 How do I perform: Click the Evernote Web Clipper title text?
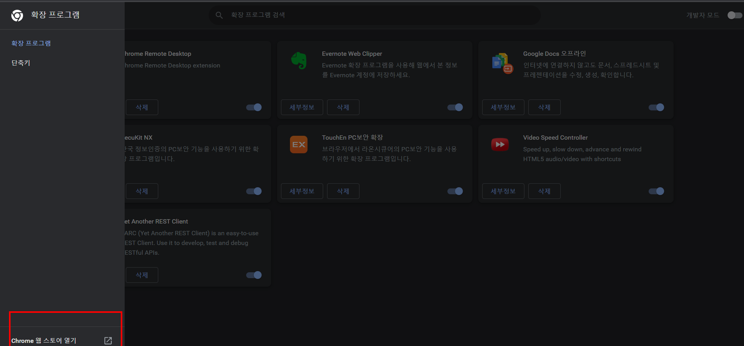coord(352,54)
